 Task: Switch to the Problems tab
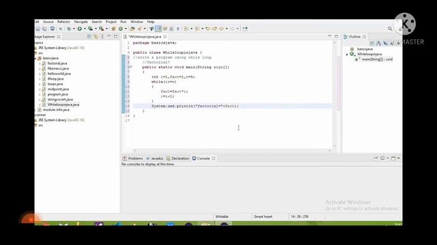click(x=133, y=159)
